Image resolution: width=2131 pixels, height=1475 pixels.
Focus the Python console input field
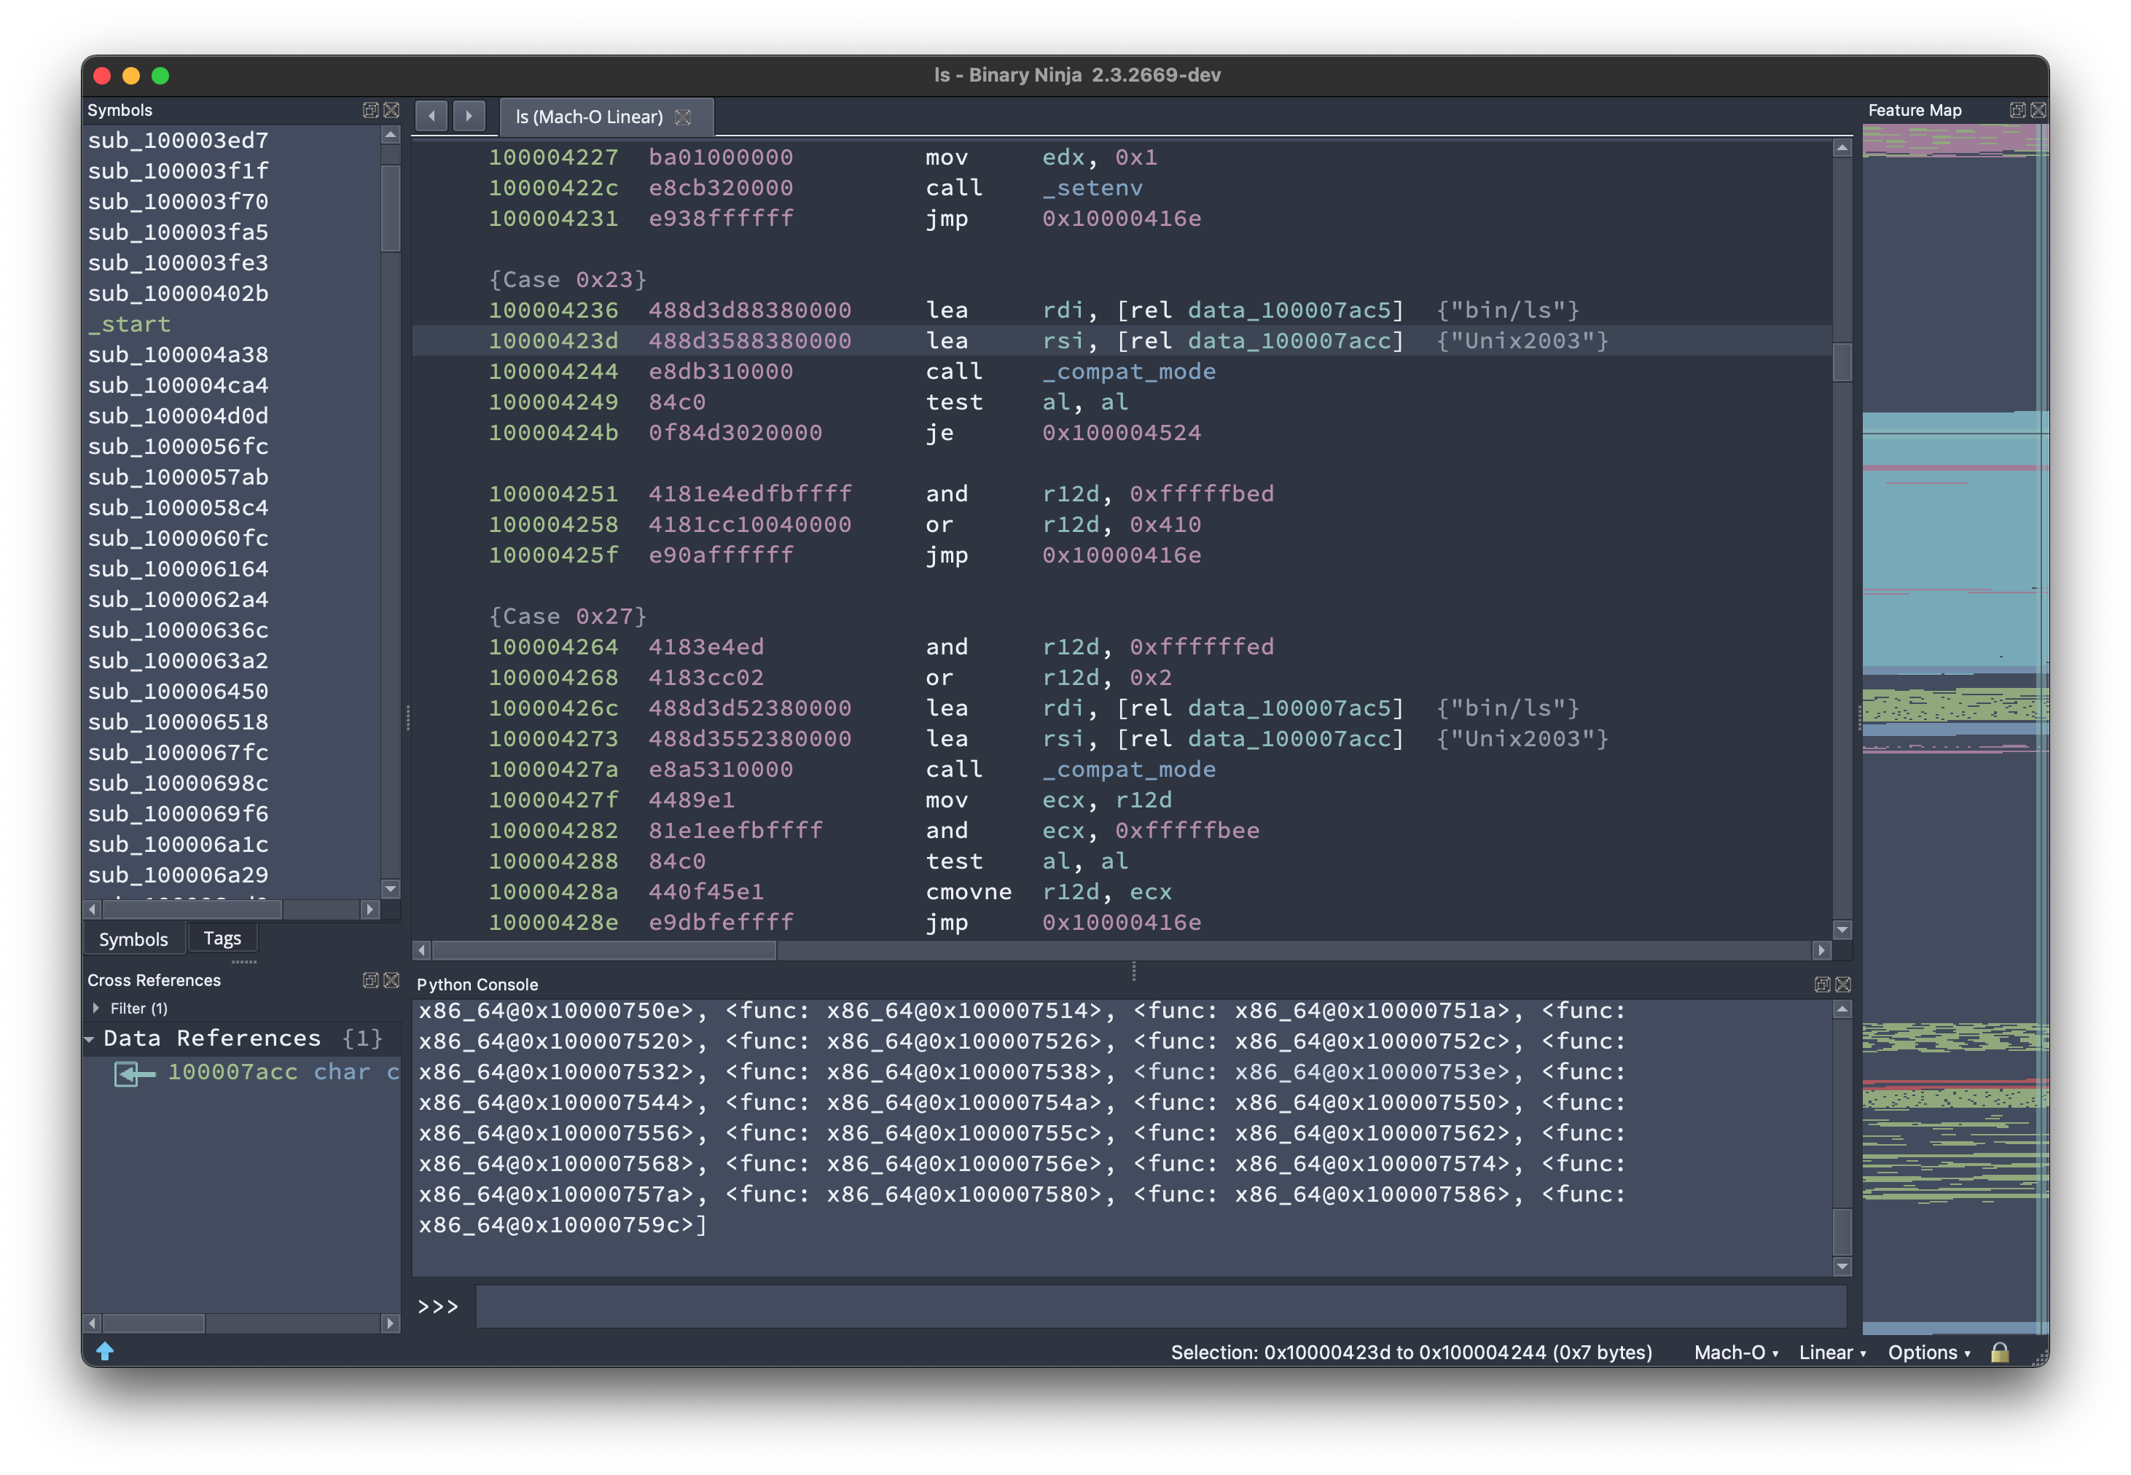pos(1160,1306)
